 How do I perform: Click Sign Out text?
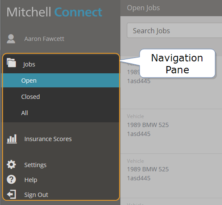point(36,195)
